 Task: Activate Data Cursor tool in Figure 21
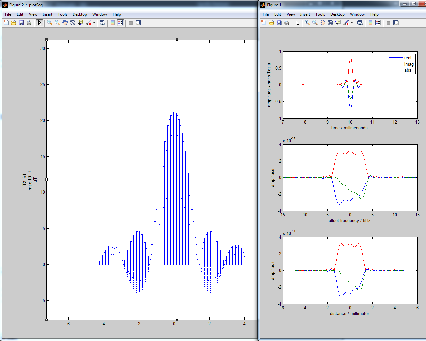80,23
